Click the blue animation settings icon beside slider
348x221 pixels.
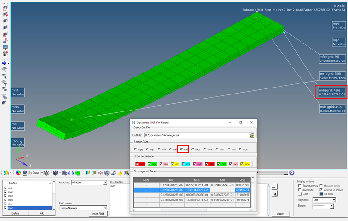coord(291,173)
